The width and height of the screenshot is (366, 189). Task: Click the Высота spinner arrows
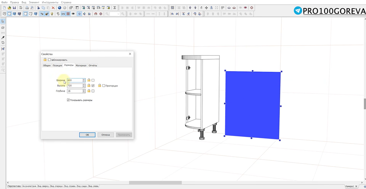[x=84, y=86]
